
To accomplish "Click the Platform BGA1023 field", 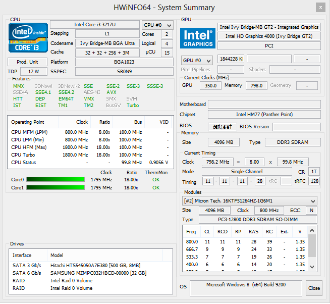I will 124,62.
